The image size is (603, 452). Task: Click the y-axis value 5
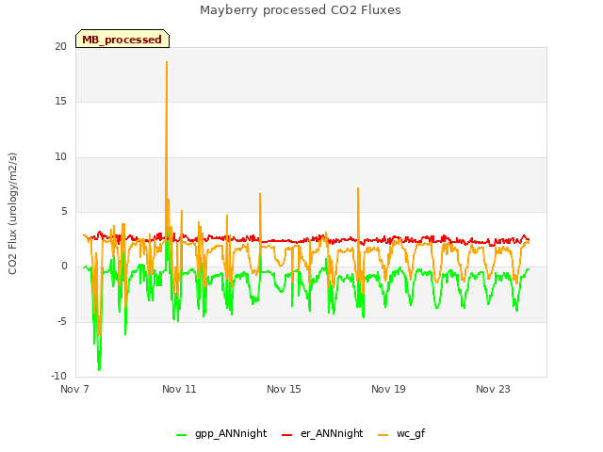[x=64, y=211]
